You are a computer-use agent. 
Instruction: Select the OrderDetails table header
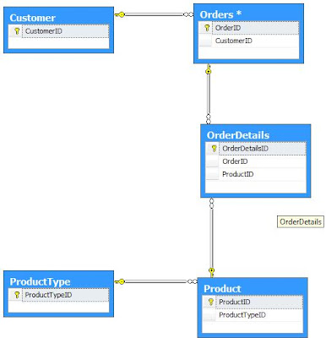coord(256,135)
